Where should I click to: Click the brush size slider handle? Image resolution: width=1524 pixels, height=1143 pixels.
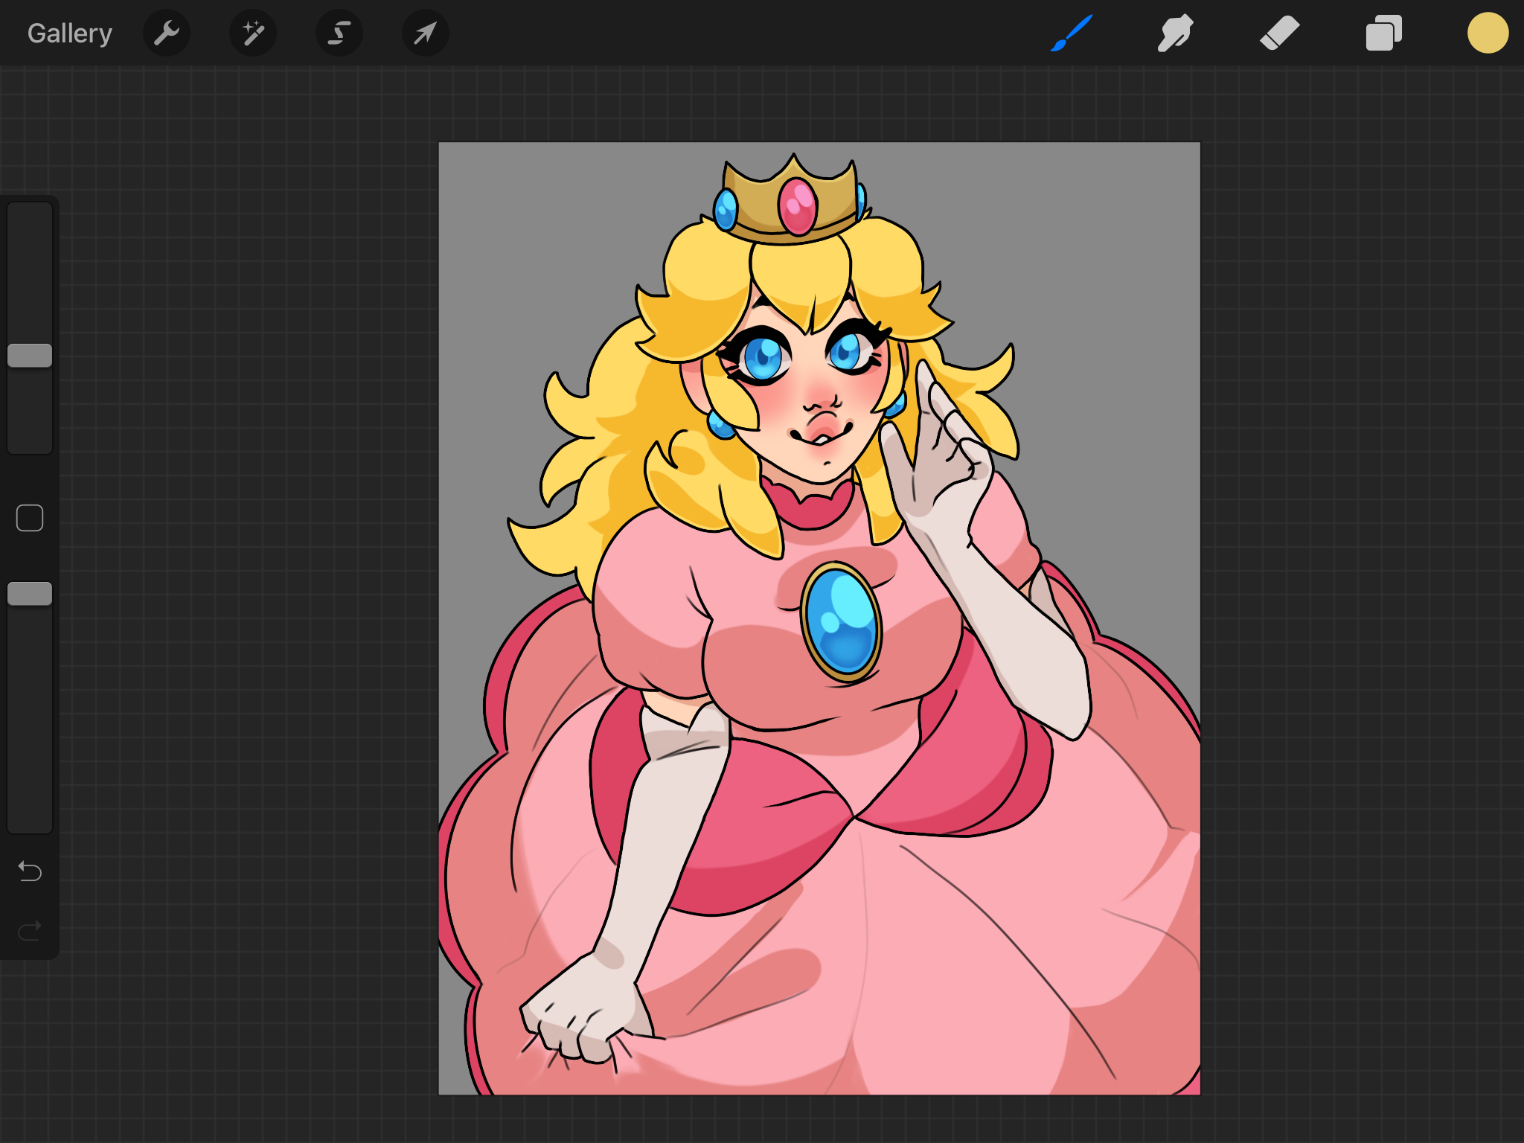[x=30, y=356]
